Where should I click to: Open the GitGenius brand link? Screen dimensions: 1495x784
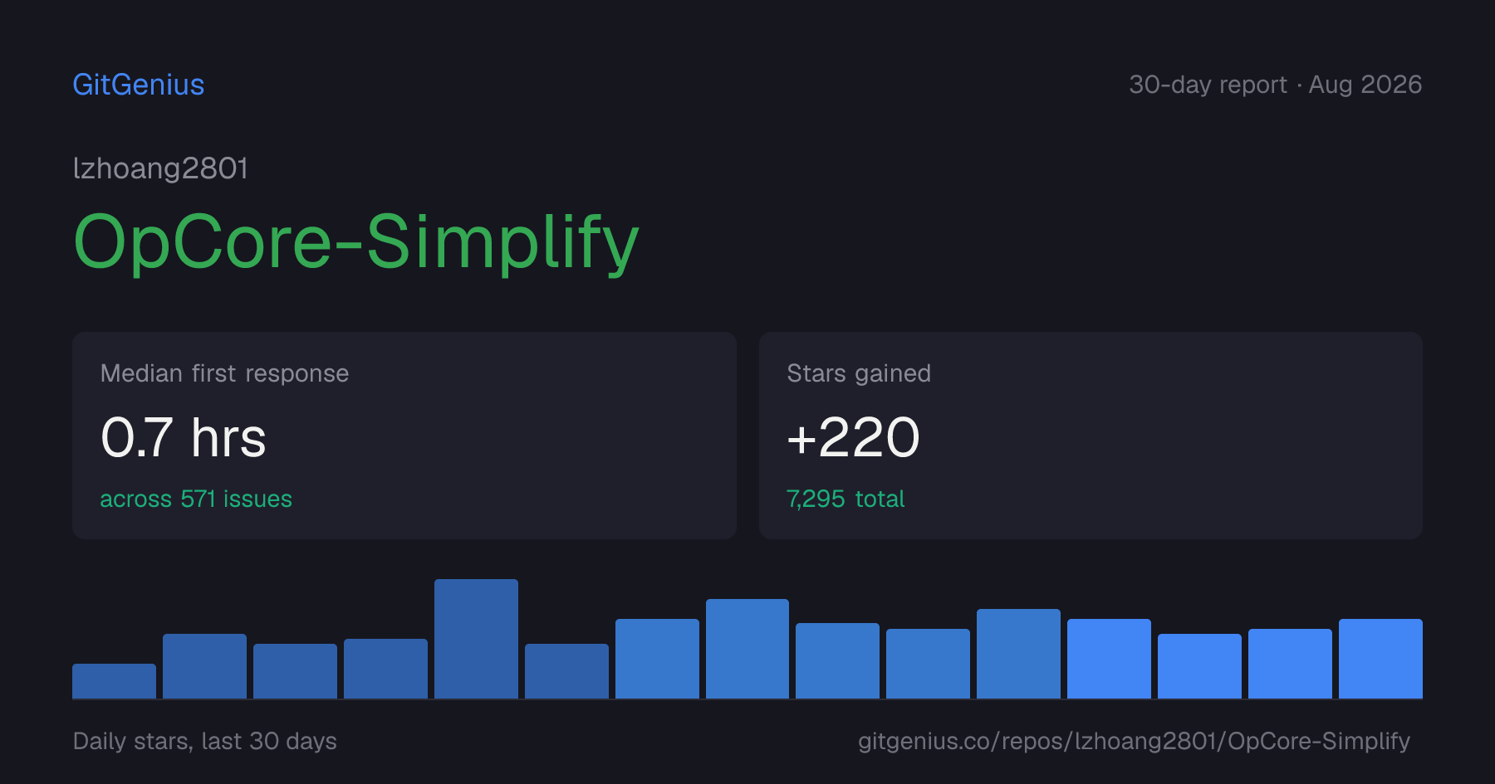click(139, 85)
